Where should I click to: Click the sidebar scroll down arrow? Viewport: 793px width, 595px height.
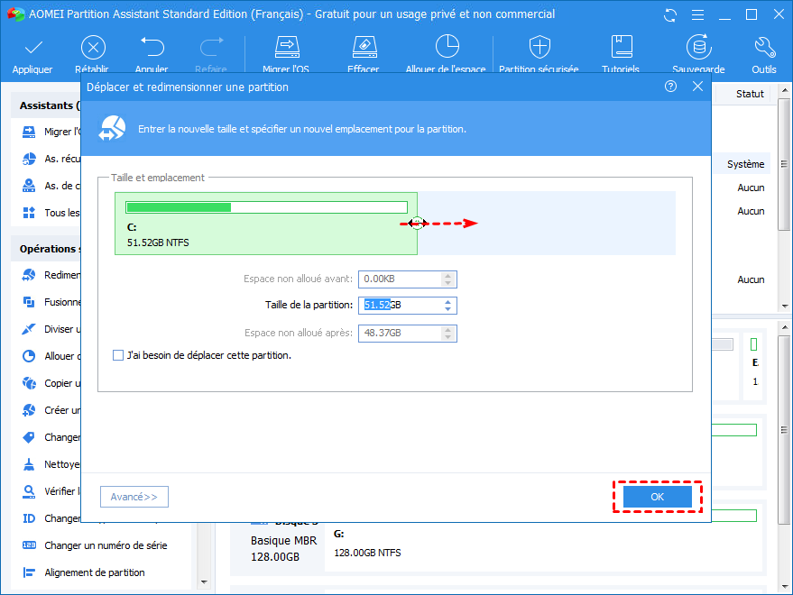coord(204,581)
